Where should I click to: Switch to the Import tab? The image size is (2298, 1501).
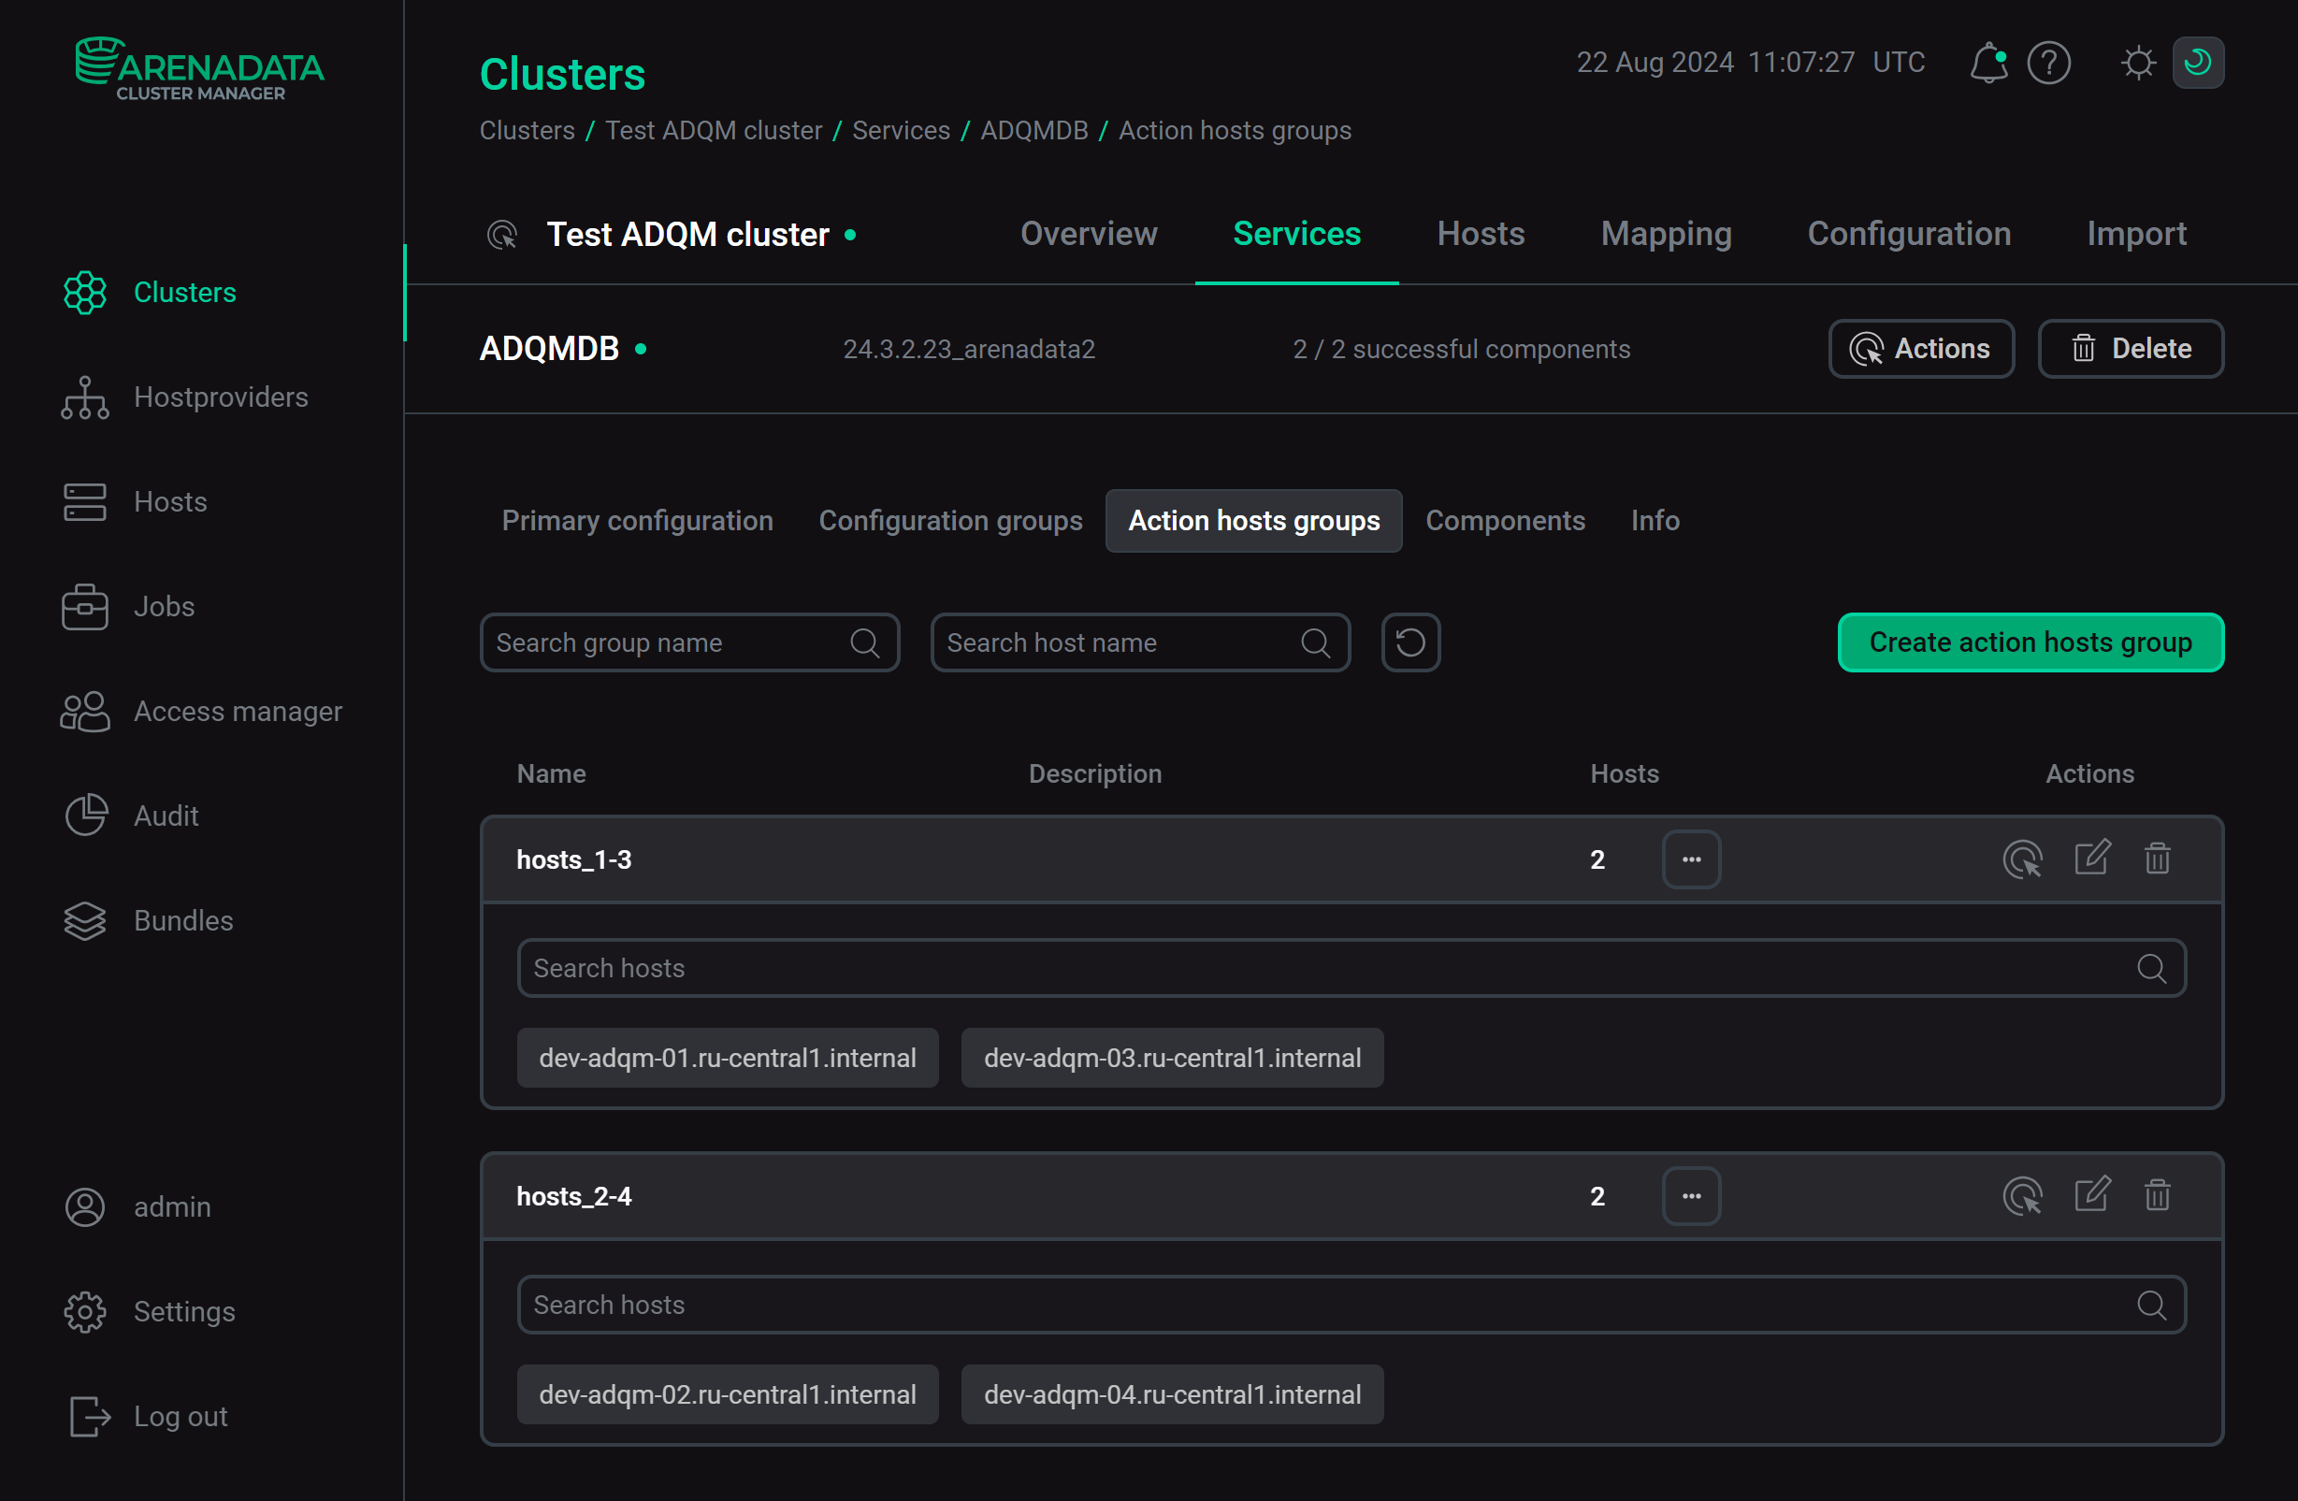tap(2136, 235)
